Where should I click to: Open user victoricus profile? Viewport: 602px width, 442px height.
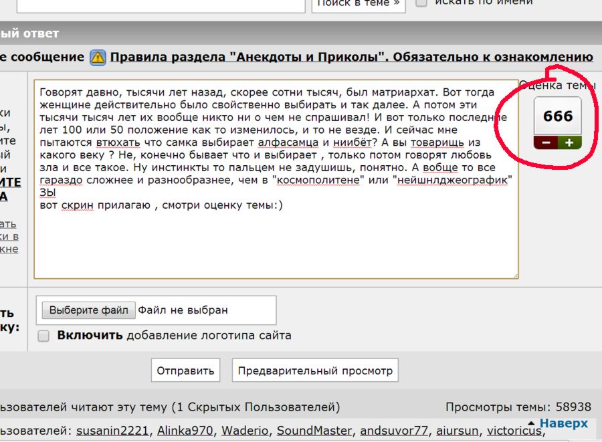514,431
